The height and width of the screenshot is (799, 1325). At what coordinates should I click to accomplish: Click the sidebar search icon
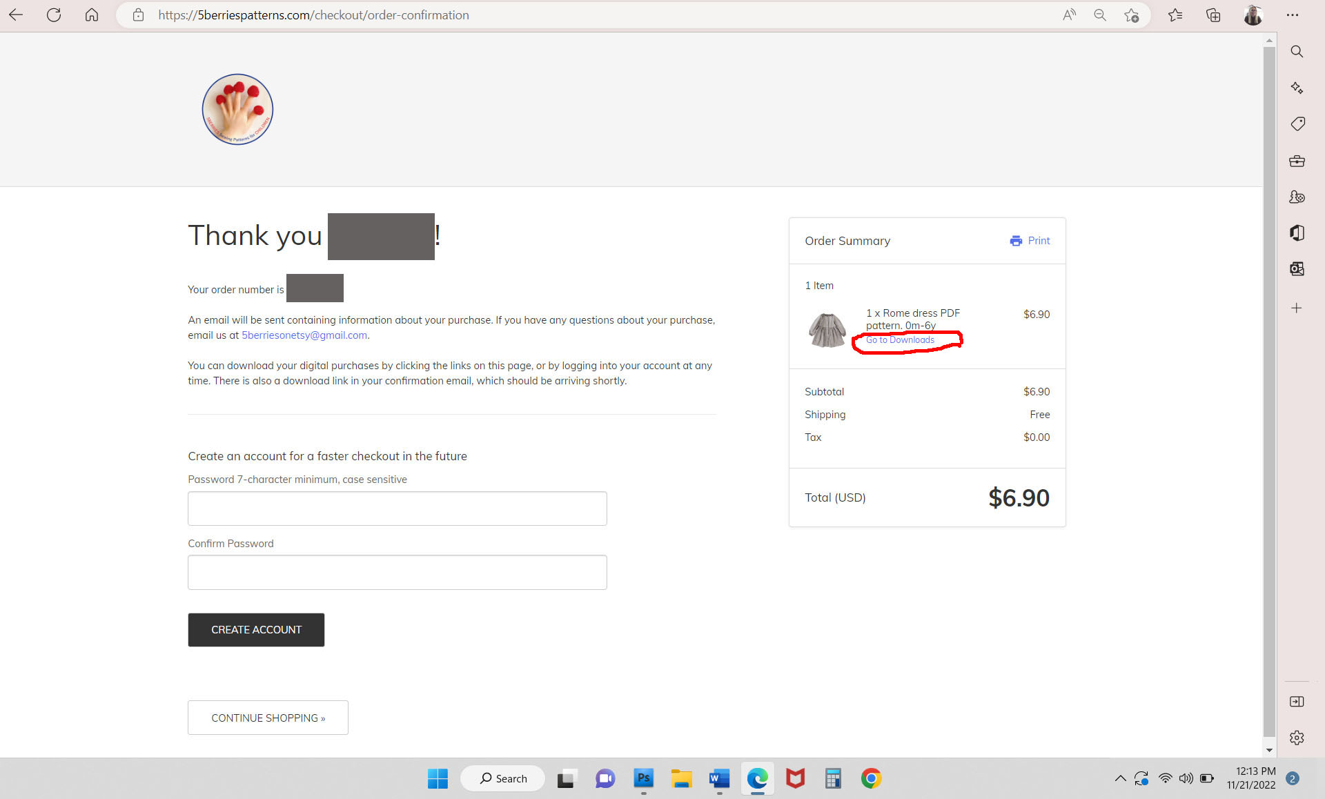(x=1297, y=51)
